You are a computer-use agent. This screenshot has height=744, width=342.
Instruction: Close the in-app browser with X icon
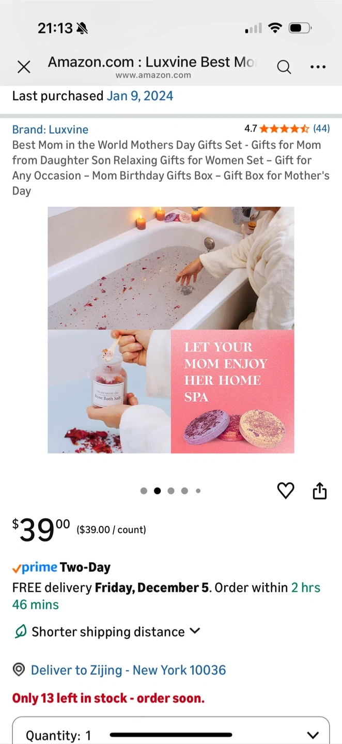pos(24,67)
